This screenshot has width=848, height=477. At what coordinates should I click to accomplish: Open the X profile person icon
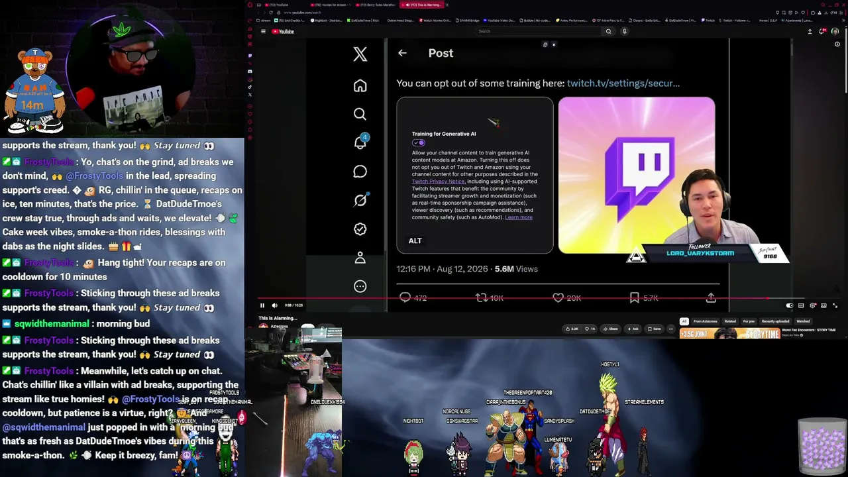360,258
